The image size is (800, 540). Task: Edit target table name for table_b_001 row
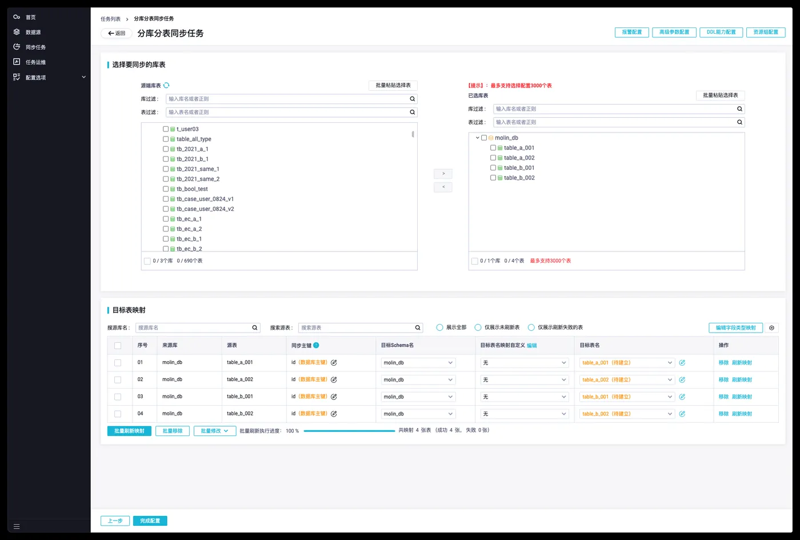[x=682, y=397]
